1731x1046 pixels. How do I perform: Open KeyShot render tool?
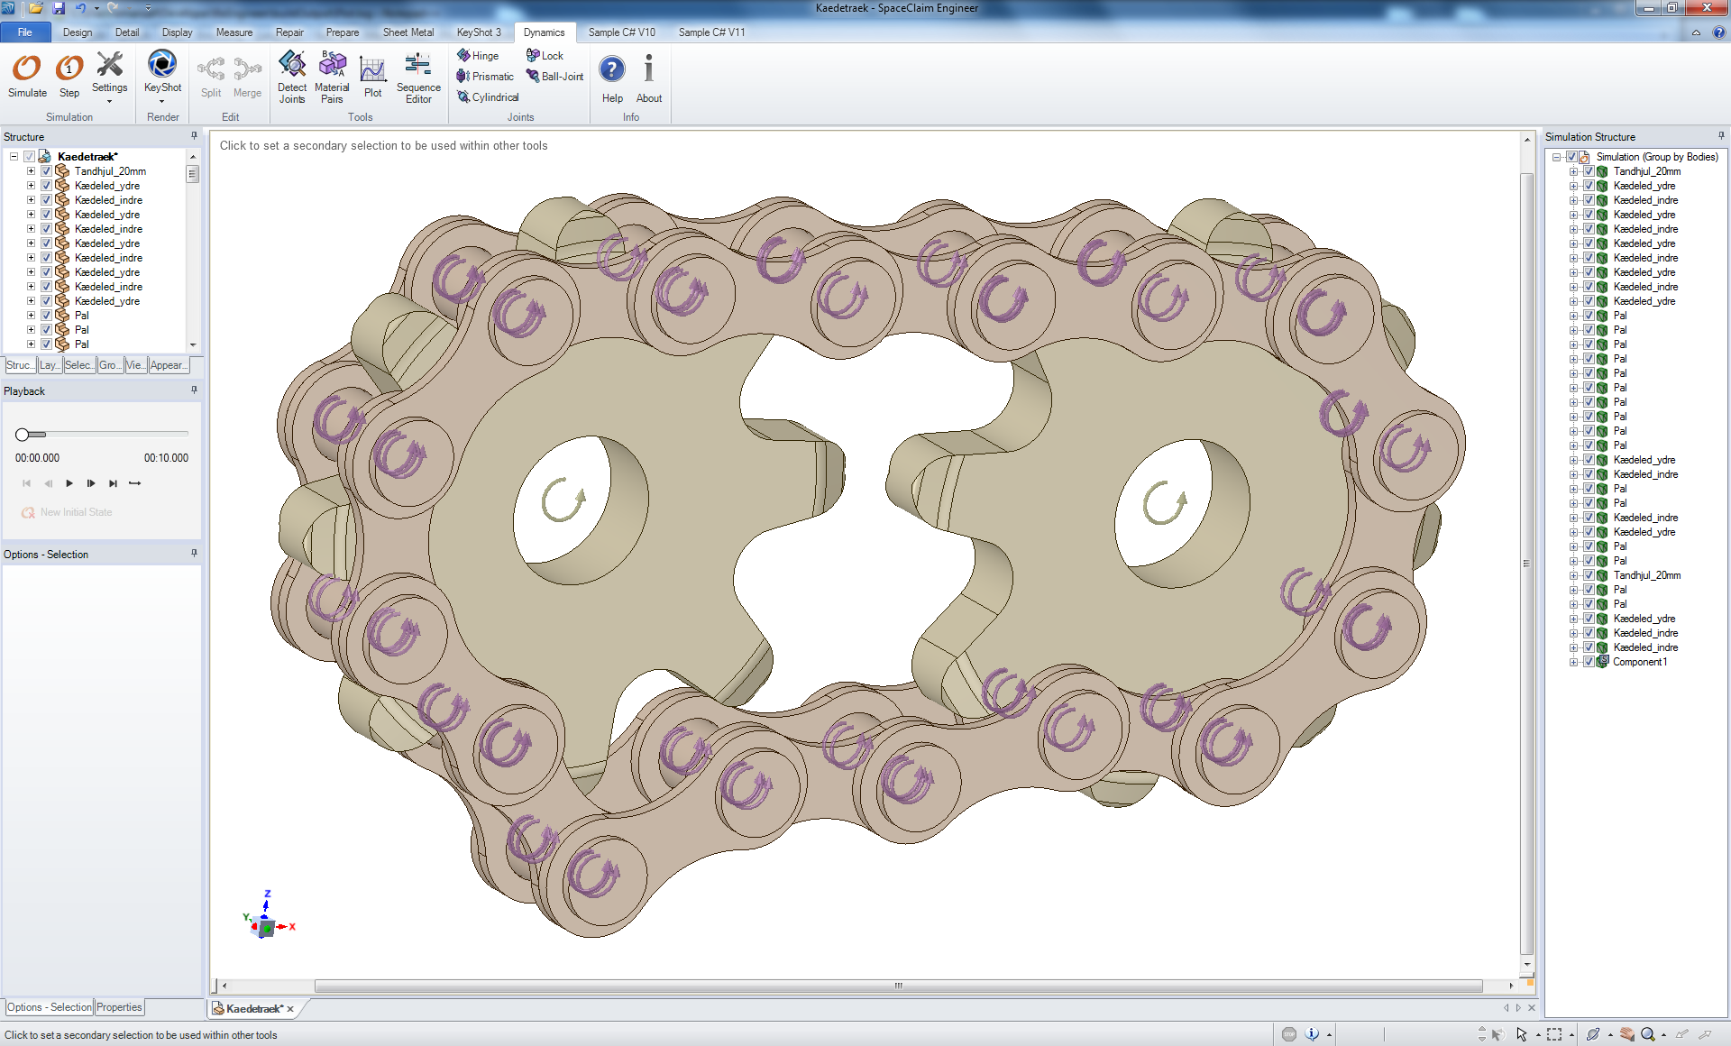point(161,77)
